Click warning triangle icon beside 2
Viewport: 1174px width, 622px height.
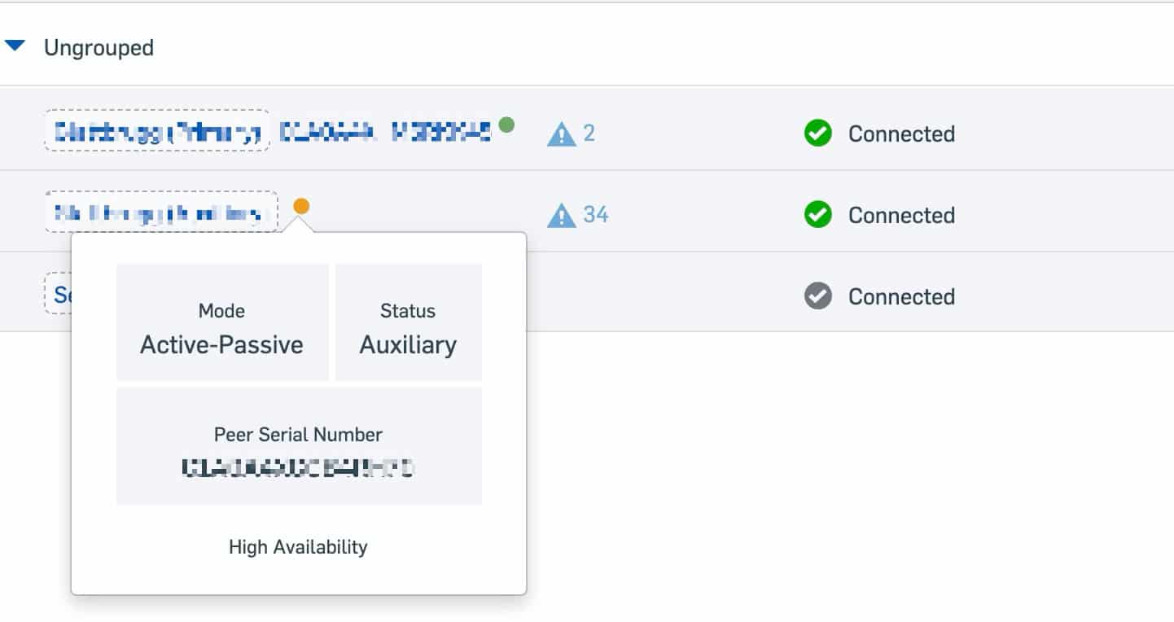562,134
